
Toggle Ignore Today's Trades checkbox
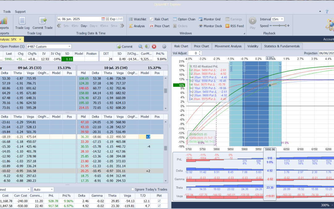pos(133,189)
